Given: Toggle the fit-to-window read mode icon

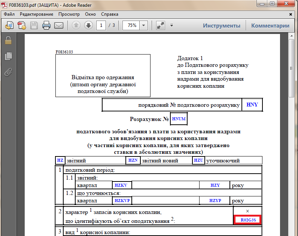Looking at the screenshot, I should click(x=160, y=25).
